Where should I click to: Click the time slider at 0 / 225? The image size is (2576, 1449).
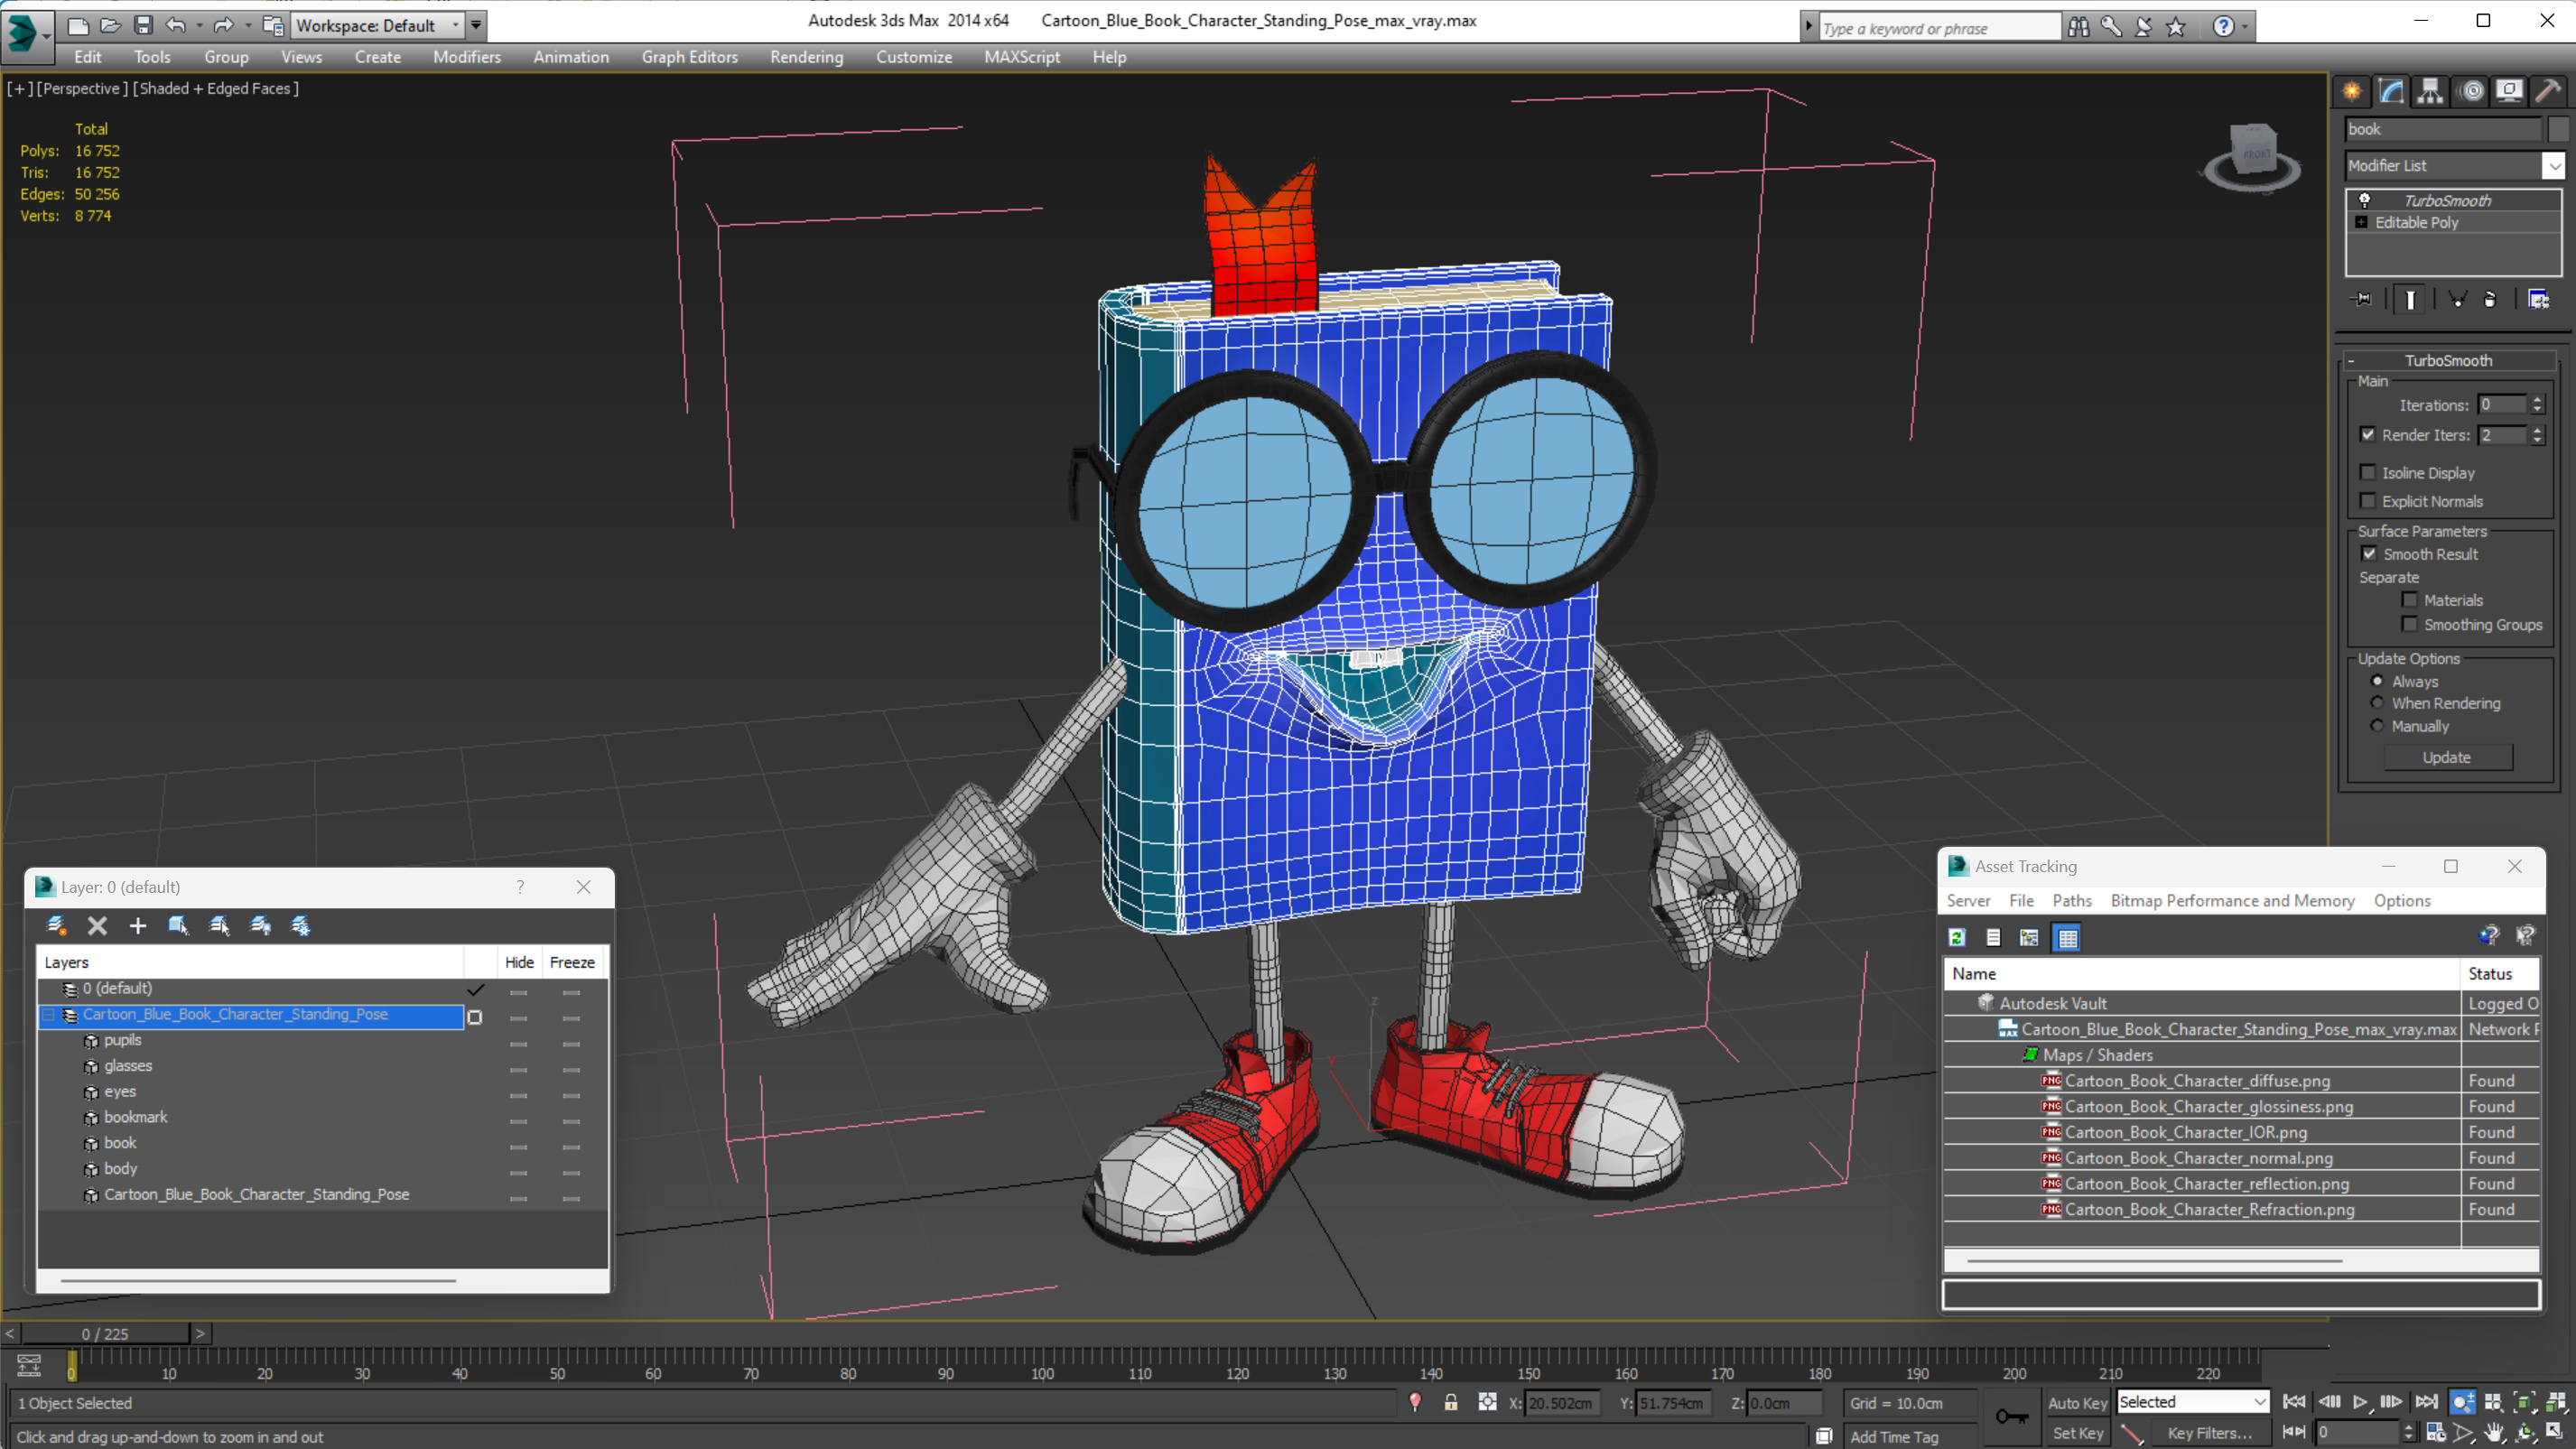[105, 1333]
